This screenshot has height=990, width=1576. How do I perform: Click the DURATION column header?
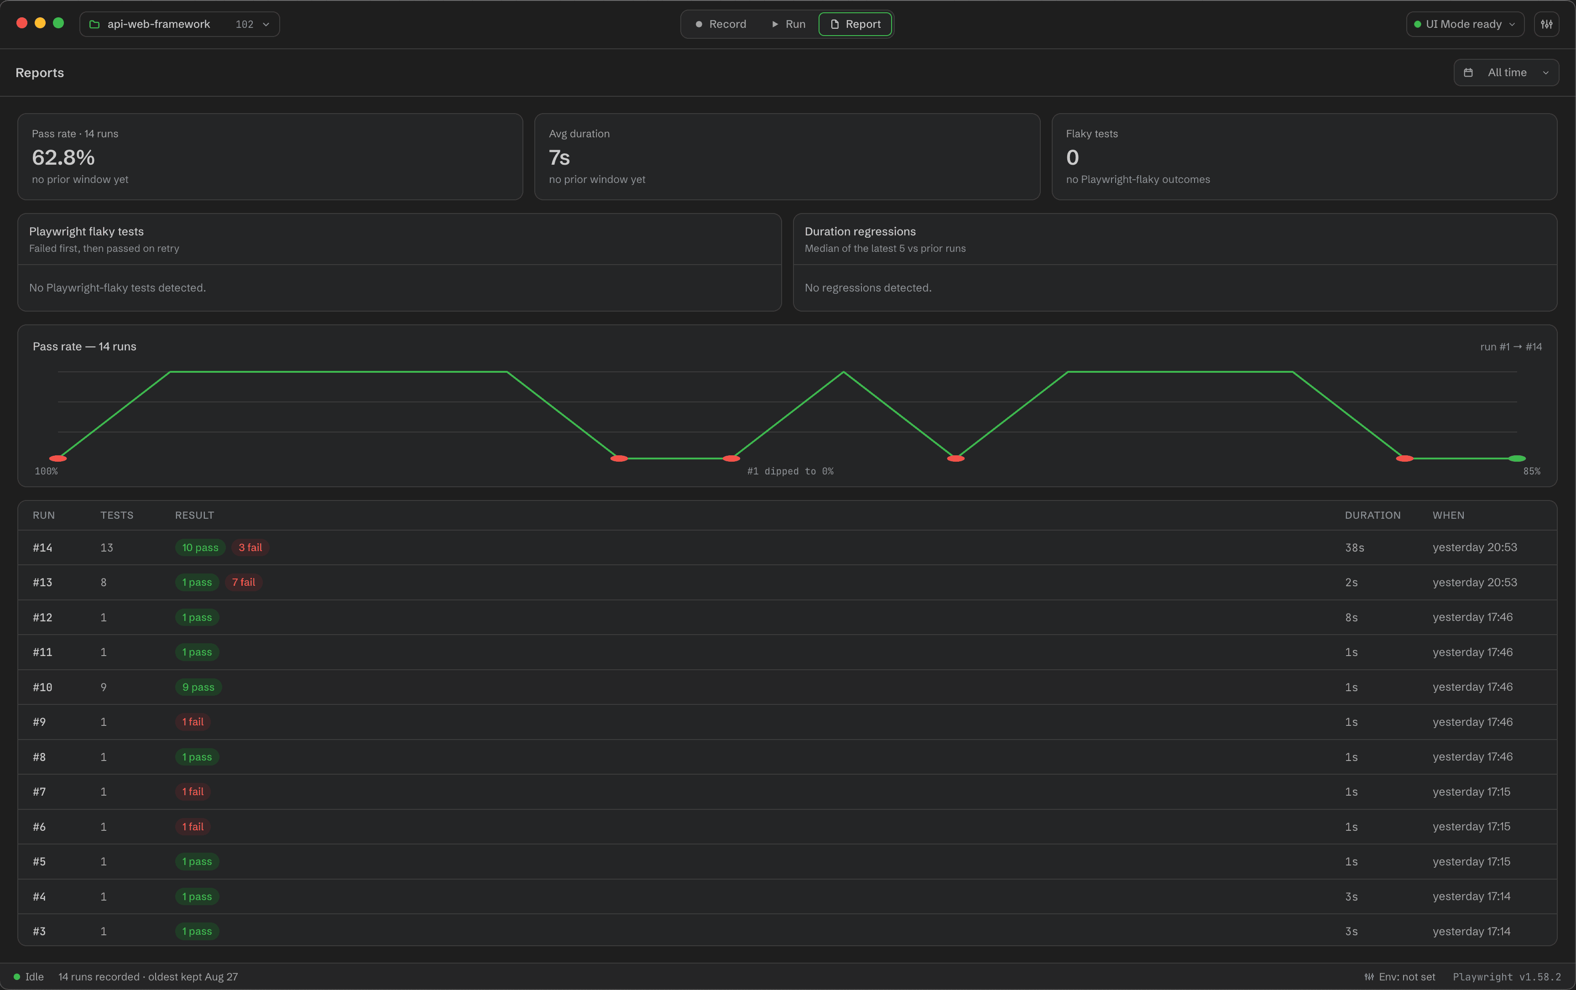click(x=1372, y=516)
